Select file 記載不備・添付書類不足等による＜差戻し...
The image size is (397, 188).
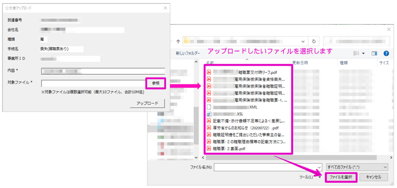(x=246, y=121)
